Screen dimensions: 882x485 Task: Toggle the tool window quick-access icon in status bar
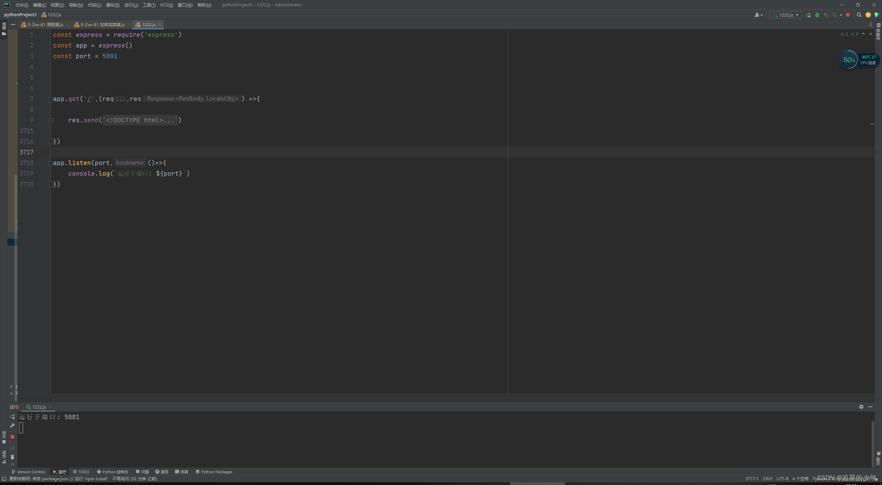click(x=4, y=479)
